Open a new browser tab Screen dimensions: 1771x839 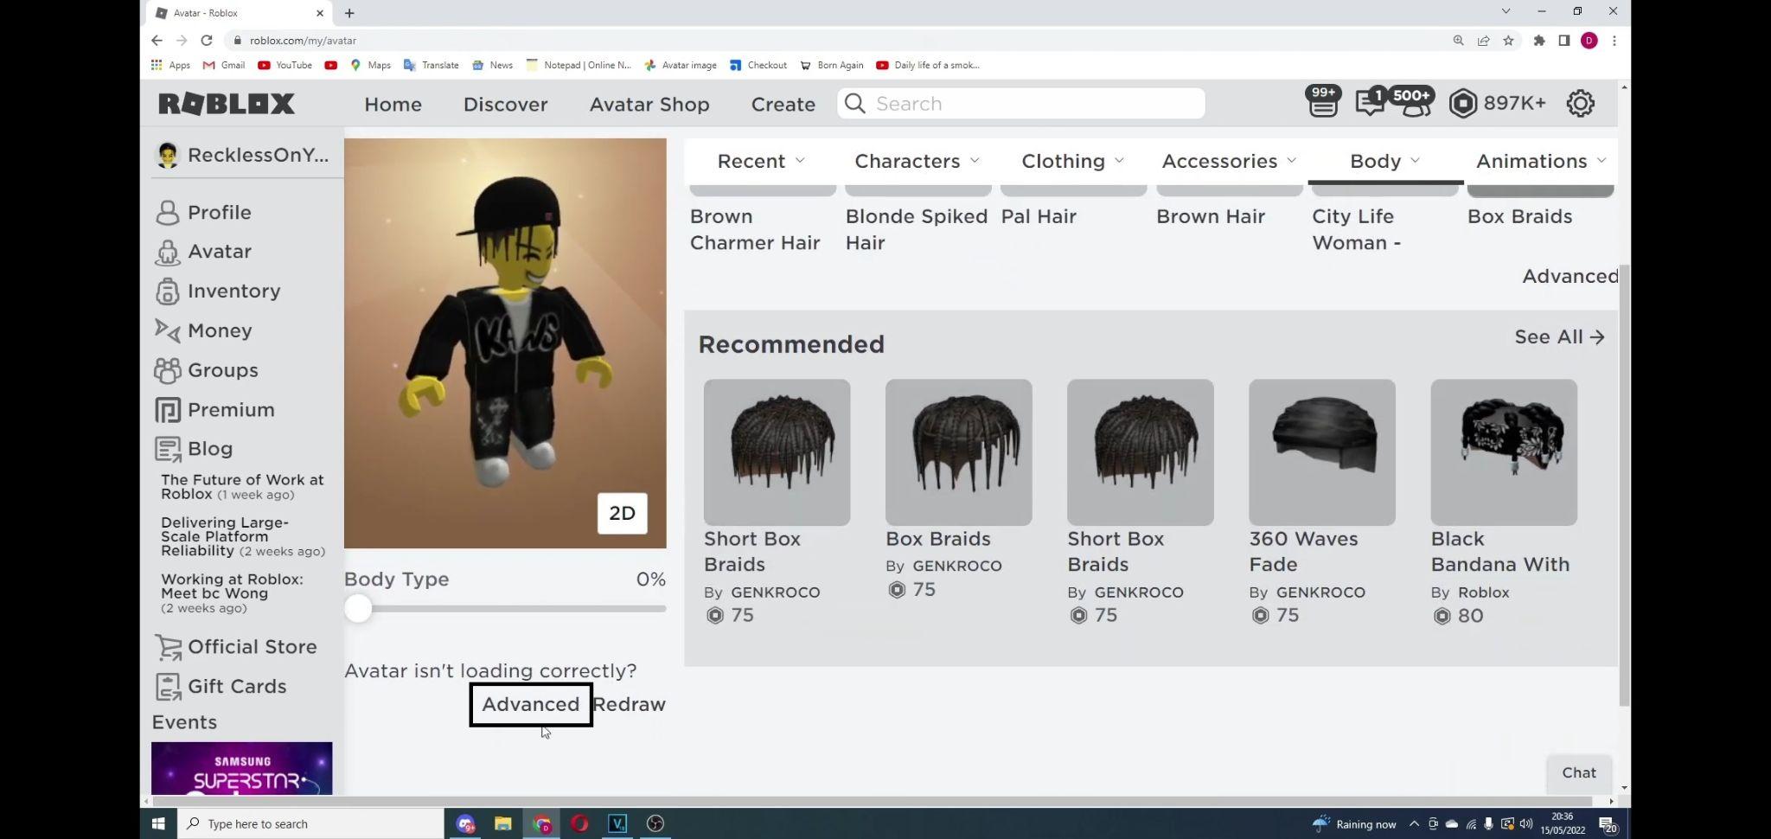tap(349, 13)
